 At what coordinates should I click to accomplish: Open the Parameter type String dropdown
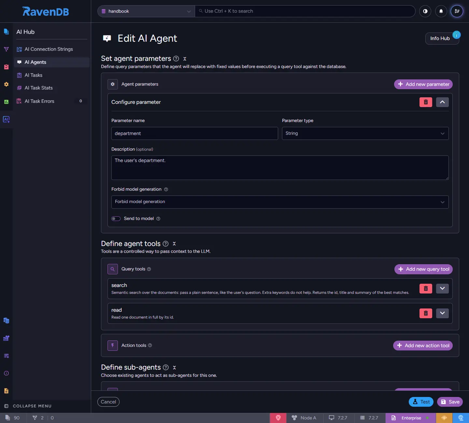365,133
